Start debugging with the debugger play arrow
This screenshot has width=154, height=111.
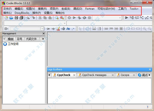(126, 18)
